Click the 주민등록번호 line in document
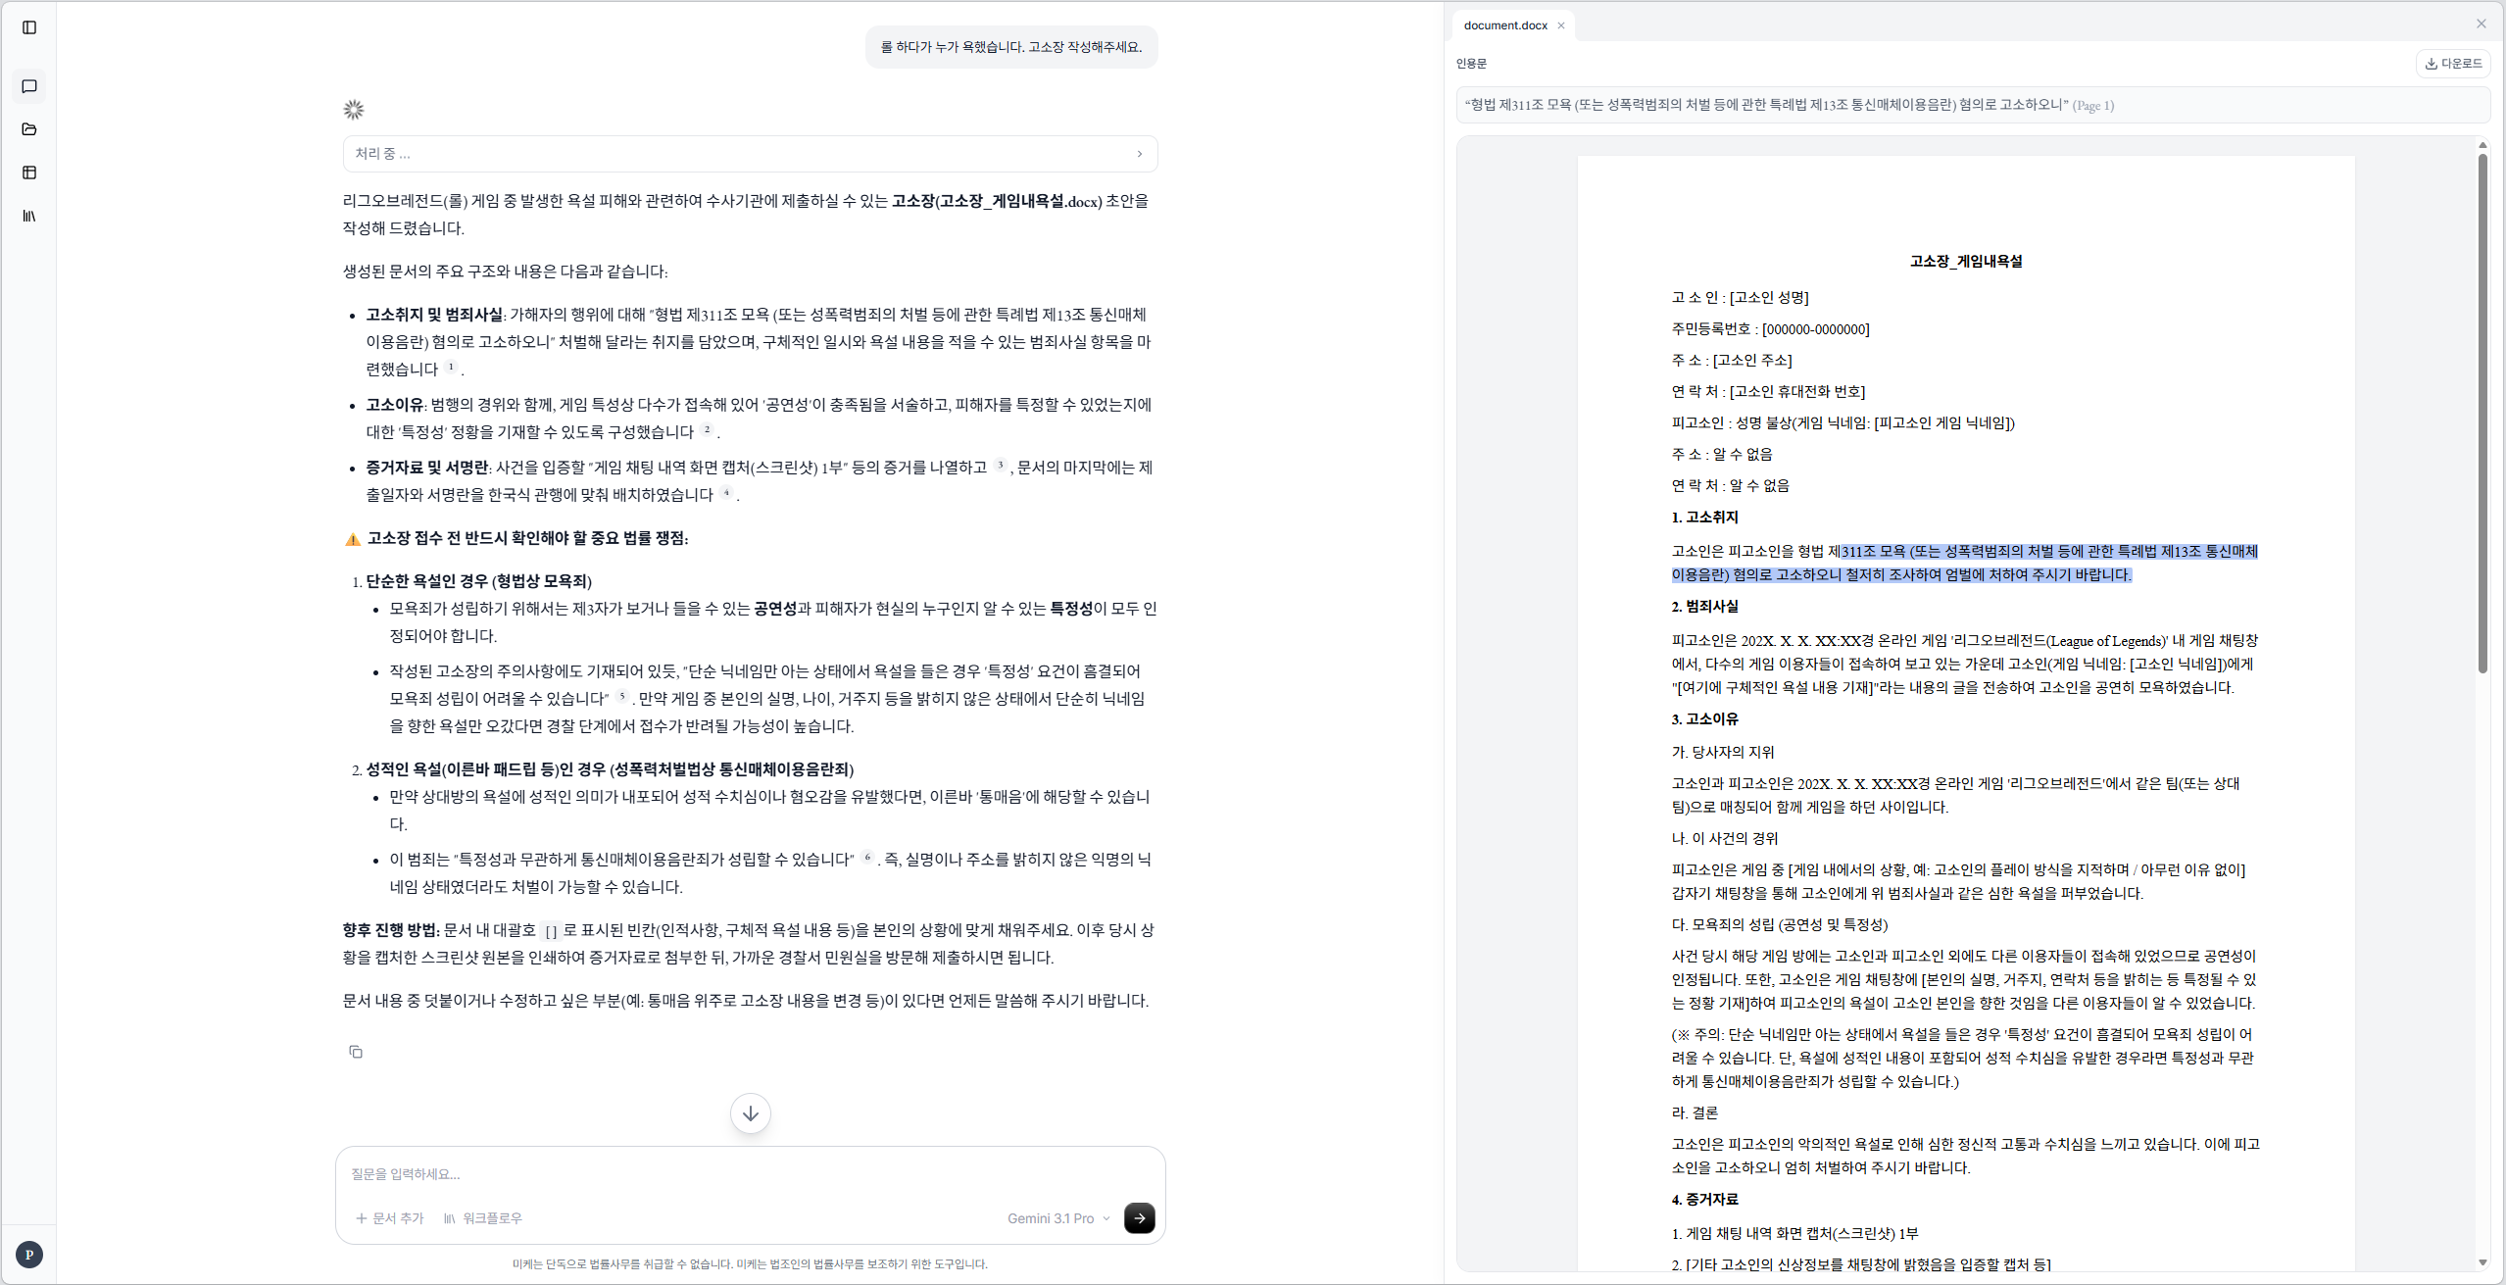This screenshot has width=2506, height=1285. click(x=1770, y=328)
